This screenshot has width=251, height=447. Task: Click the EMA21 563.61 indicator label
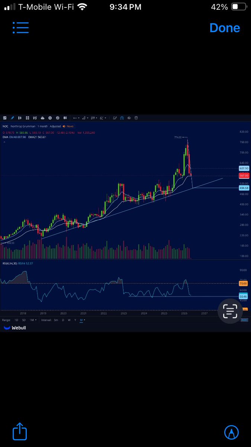[x=37, y=137]
